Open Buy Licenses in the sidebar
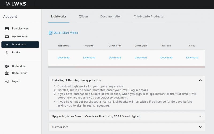Viewport: 214px width, 134px height. (20, 29)
